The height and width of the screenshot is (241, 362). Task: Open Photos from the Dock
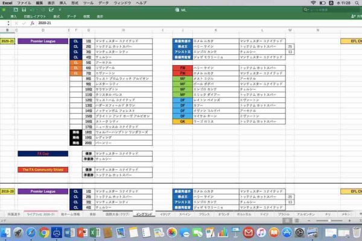click(x=171, y=233)
